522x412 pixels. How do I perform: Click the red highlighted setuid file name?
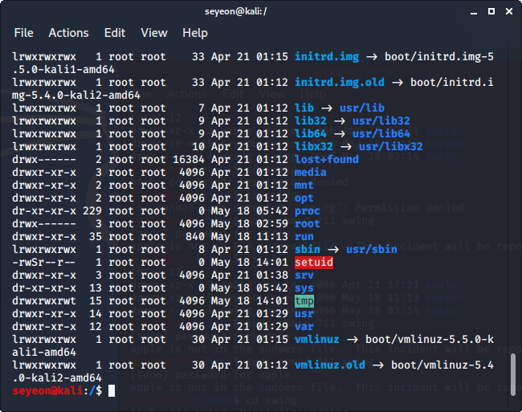313,263
